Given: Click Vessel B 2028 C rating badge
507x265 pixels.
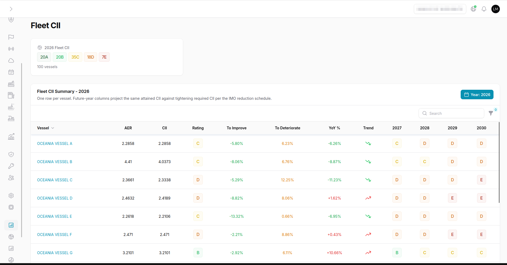Looking at the screenshot, I should click(425, 162).
